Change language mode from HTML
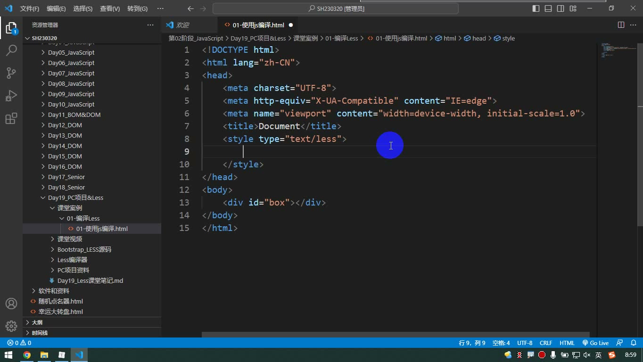 [567, 343]
